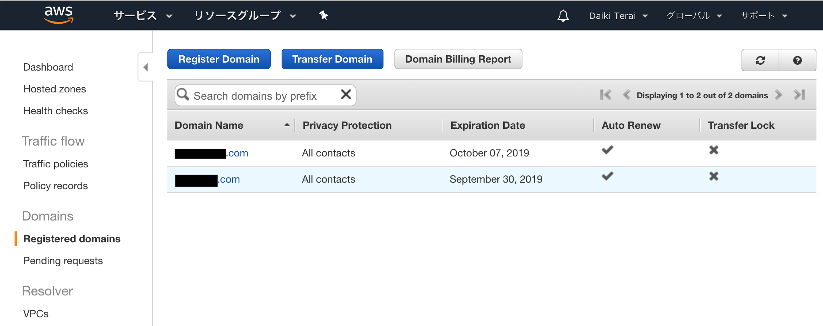
Task: Clear the domain search field
Action: [x=346, y=95]
